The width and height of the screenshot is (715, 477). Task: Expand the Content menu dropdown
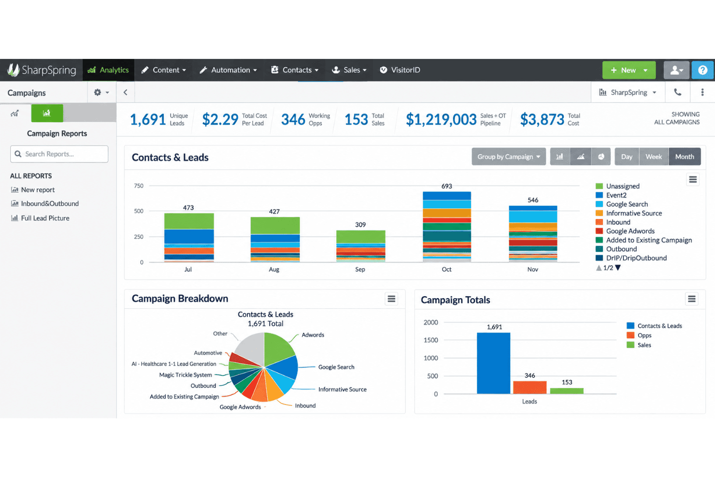(x=164, y=70)
